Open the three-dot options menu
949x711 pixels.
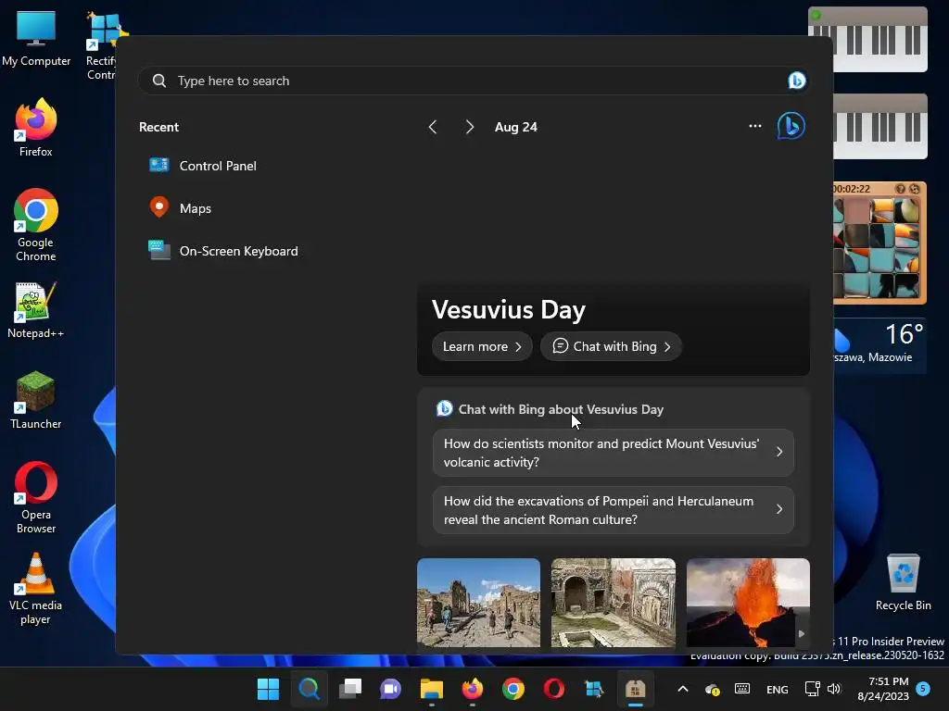click(x=754, y=126)
